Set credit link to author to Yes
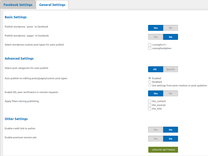The image size is (208, 156). [x=155, y=130]
